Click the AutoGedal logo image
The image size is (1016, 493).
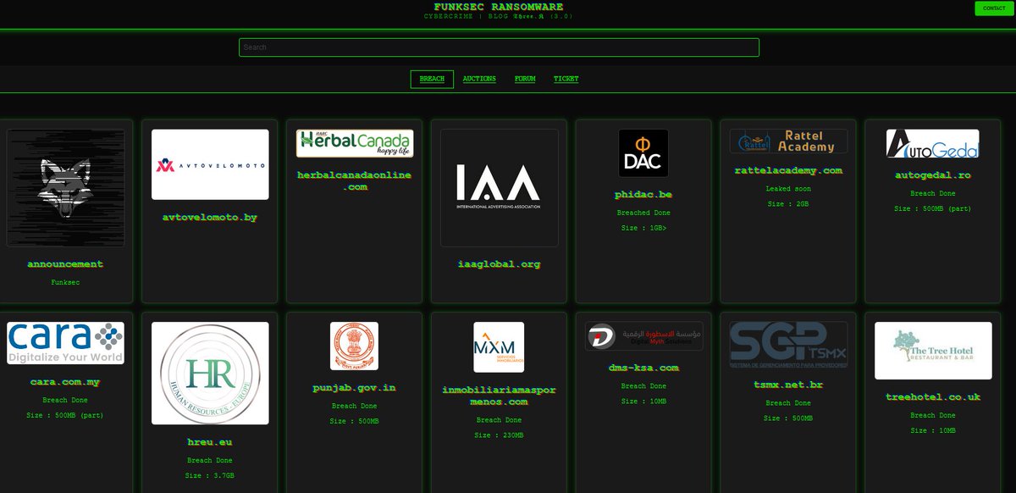coord(933,144)
